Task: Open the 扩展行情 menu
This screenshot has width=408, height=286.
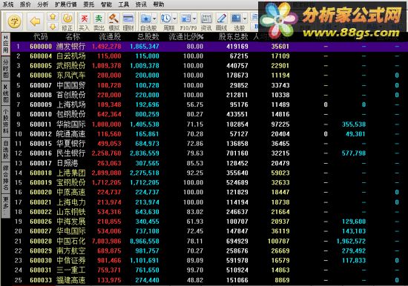Action: coord(66,4)
